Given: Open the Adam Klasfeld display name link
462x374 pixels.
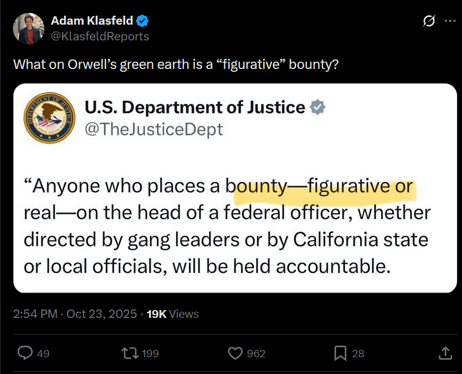Looking at the screenshot, I should coord(92,21).
